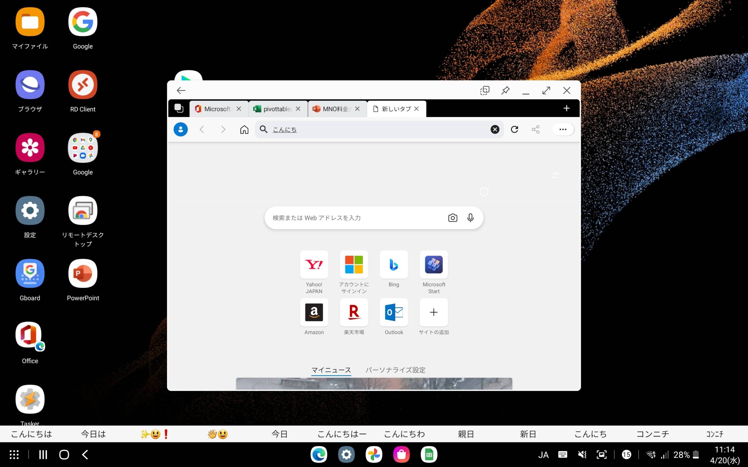The image size is (748, 467).
Task: Close the MNO料金 tab
Action: [357, 109]
